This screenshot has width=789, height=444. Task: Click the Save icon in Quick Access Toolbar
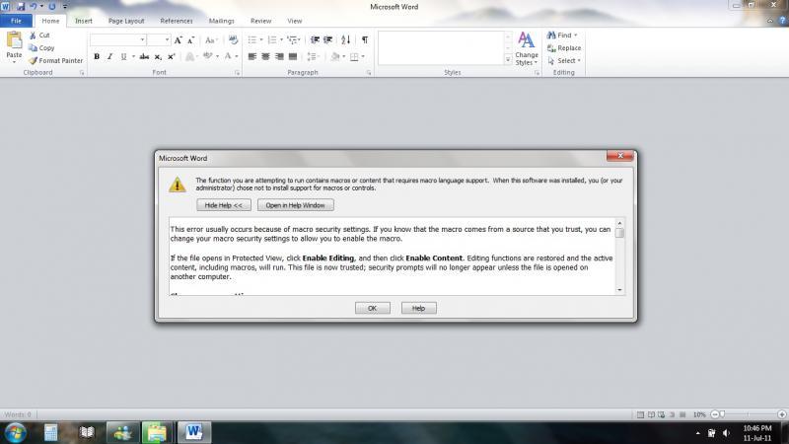pyautogui.click(x=21, y=7)
